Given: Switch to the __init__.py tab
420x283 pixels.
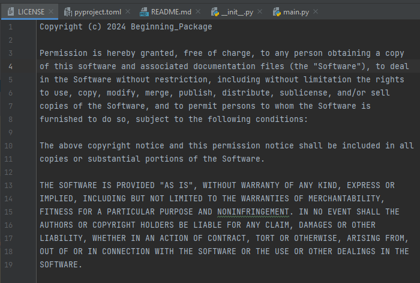Looking at the screenshot, I should [237, 12].
